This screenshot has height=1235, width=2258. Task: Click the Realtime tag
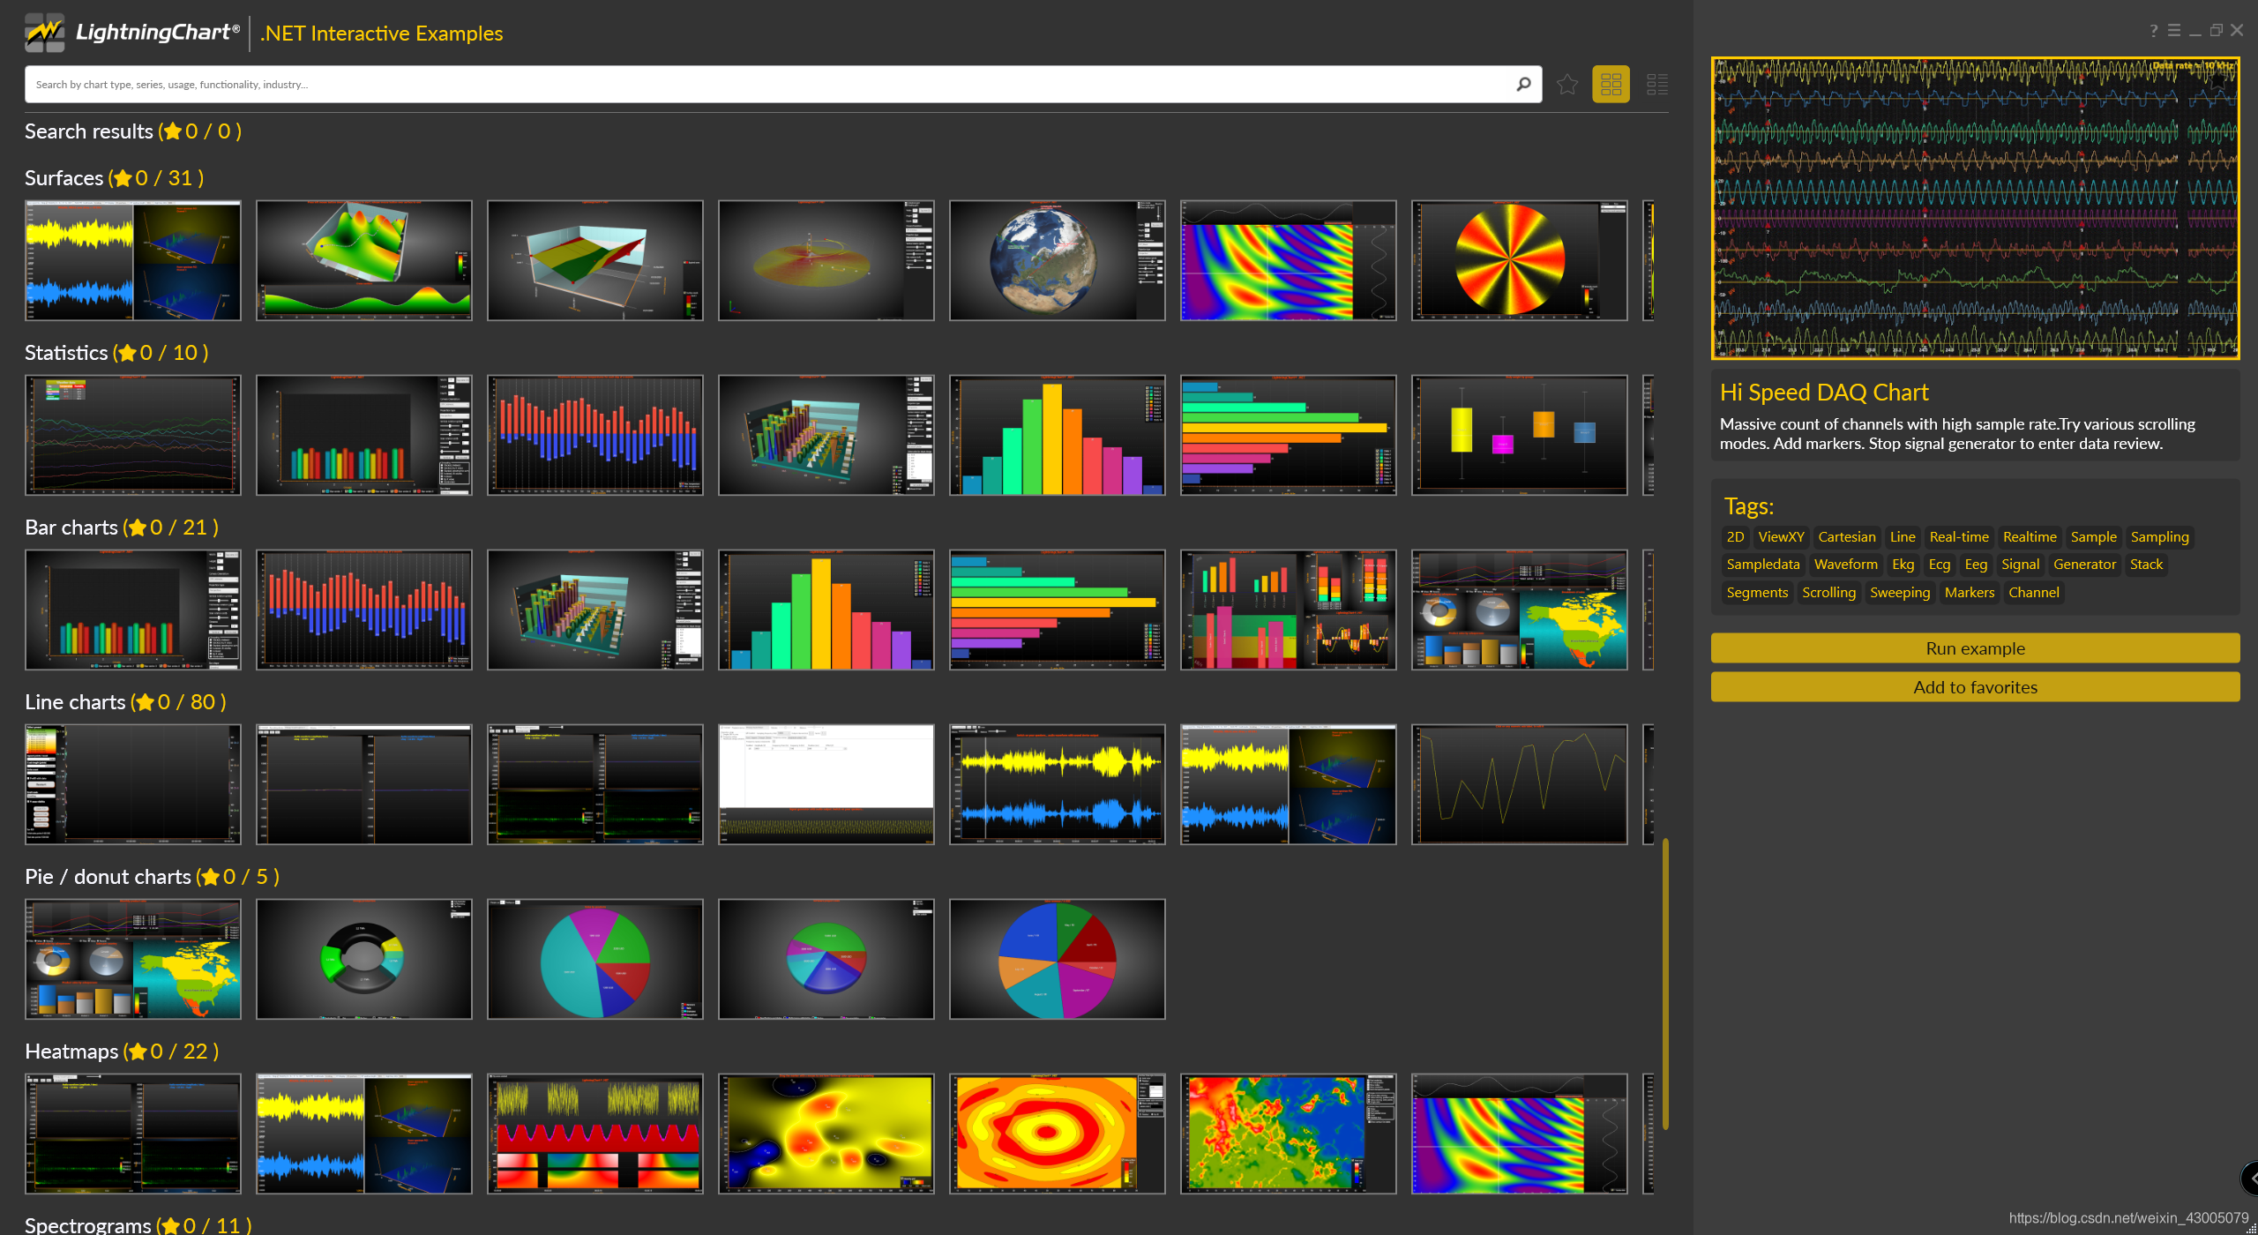2030,537
